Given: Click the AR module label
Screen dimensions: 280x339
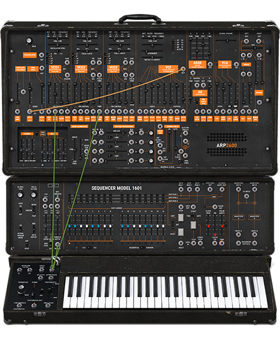Looking at the screenshot, I should tap(200, 93).
